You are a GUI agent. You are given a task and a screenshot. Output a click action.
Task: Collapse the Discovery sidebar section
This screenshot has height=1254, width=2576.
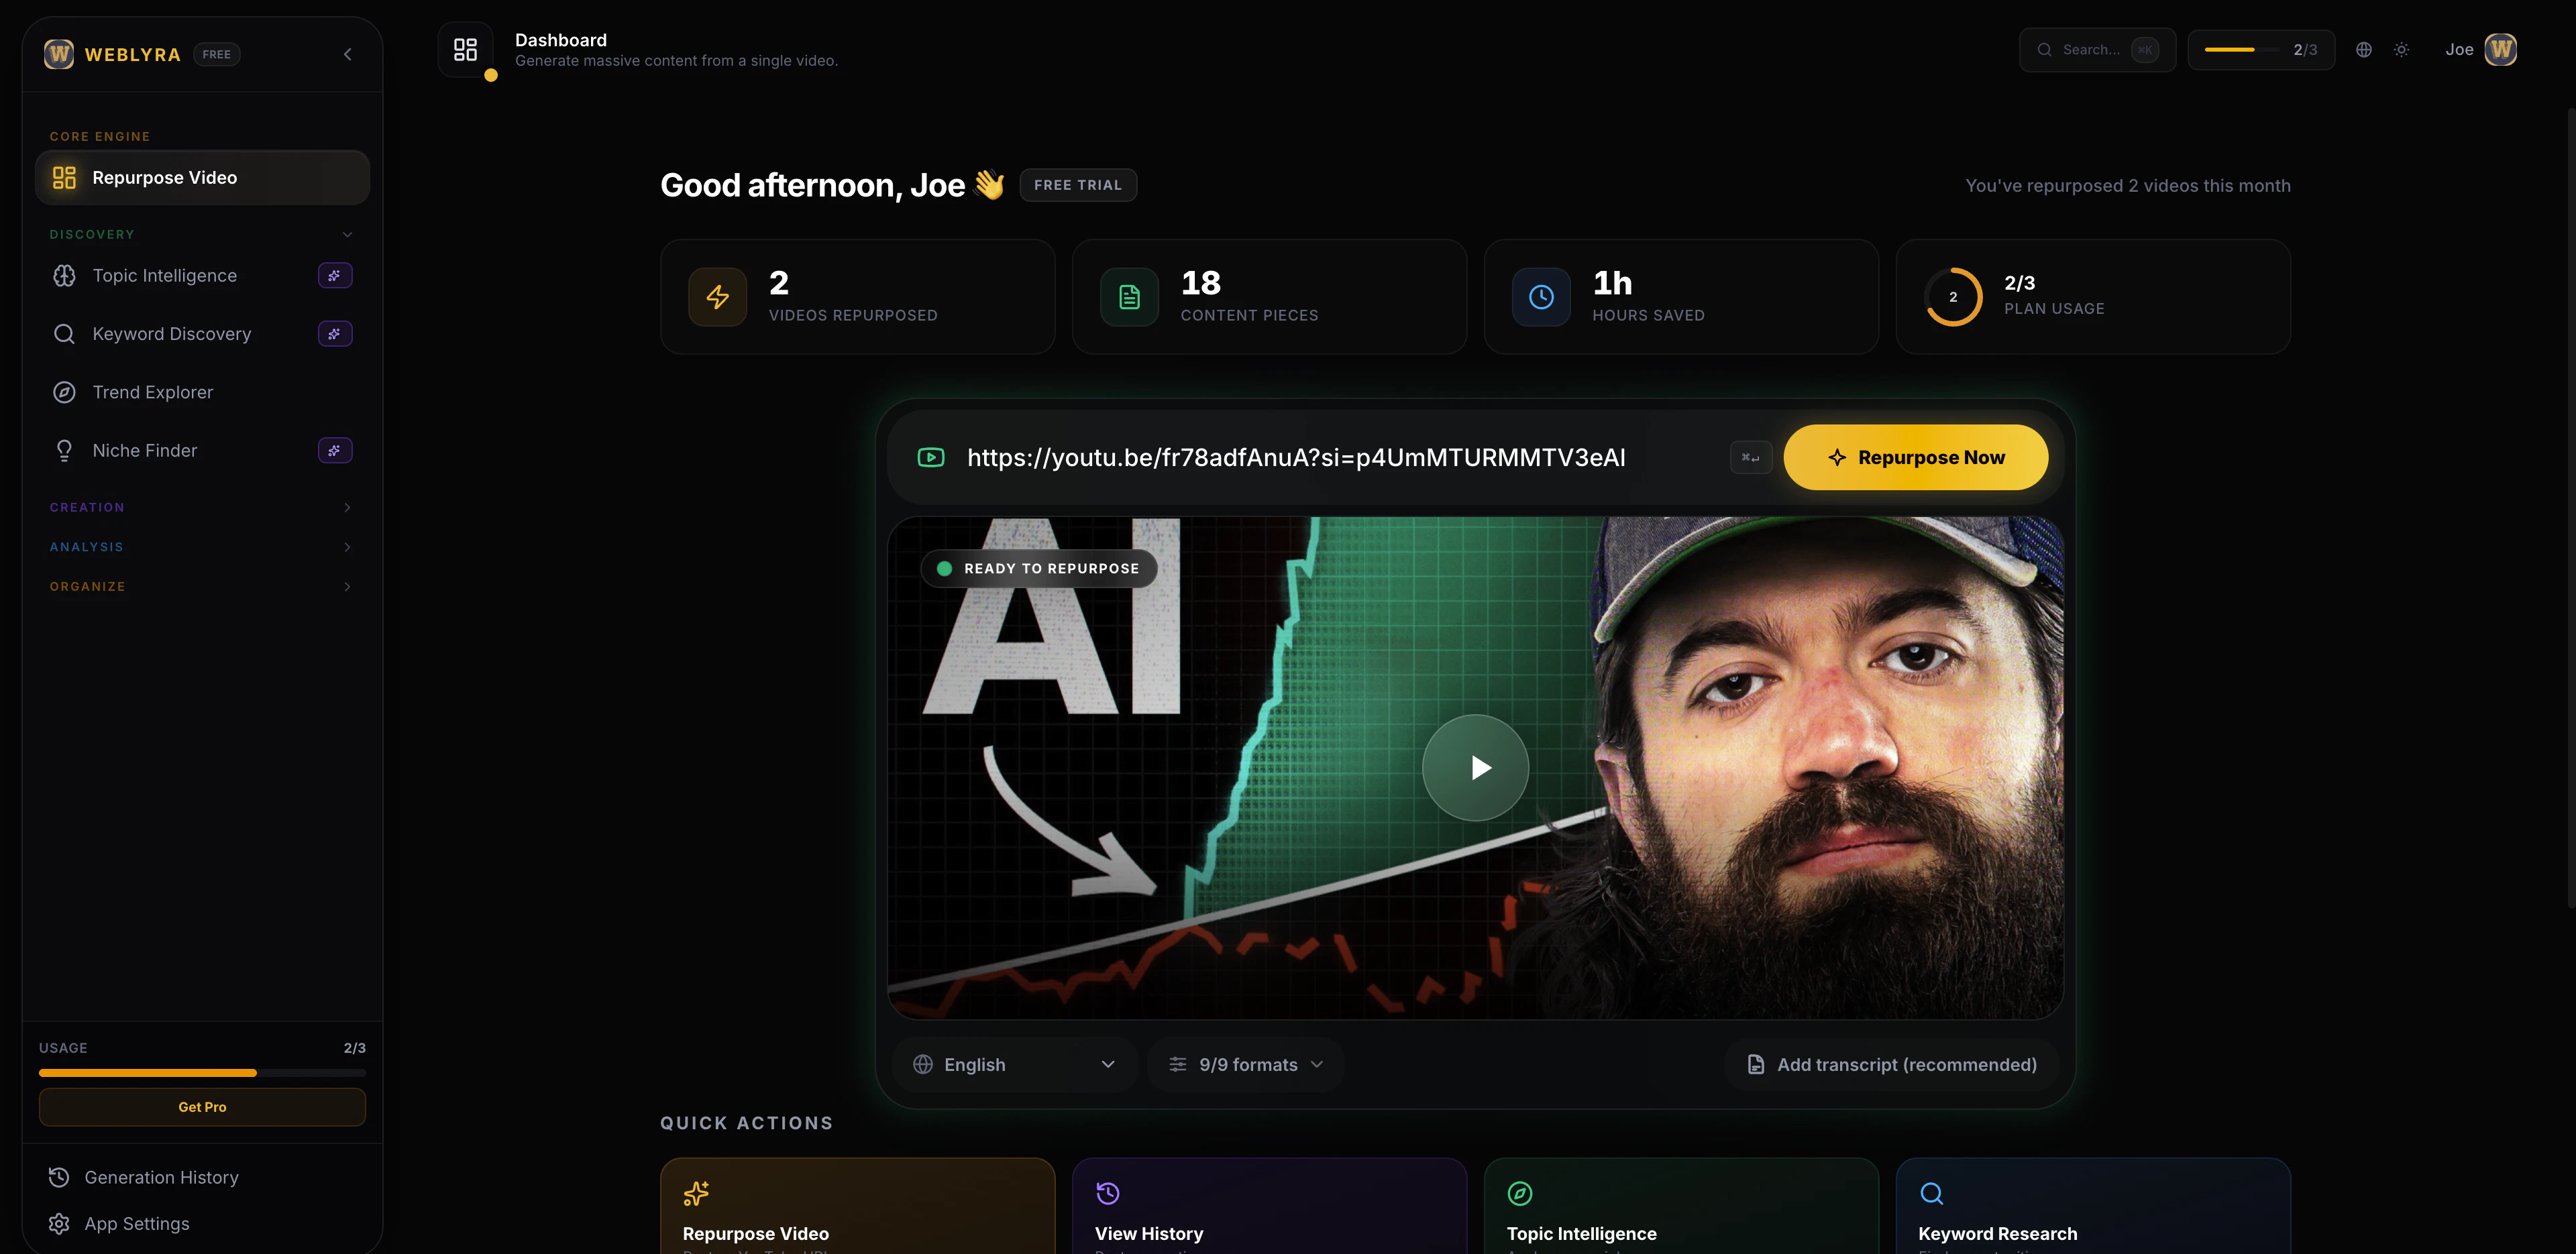(x=347, y=234)
